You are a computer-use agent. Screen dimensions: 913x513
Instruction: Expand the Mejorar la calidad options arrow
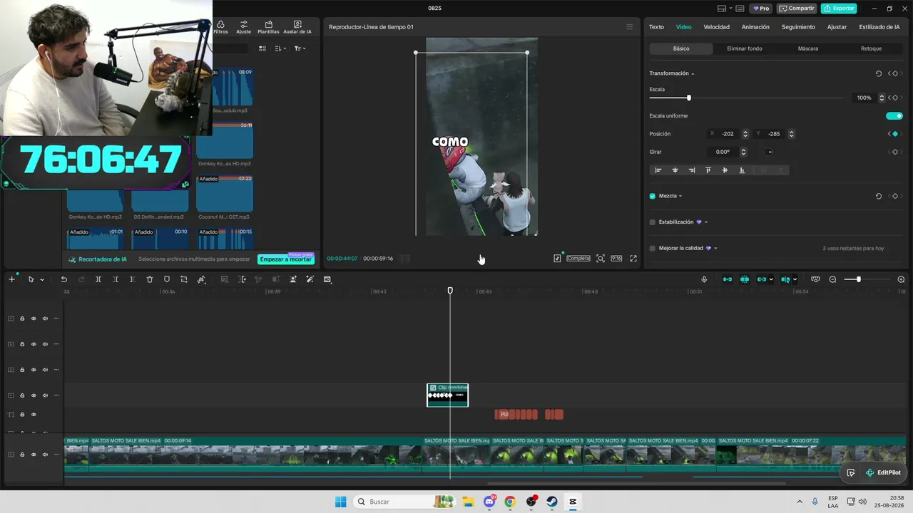715,249
